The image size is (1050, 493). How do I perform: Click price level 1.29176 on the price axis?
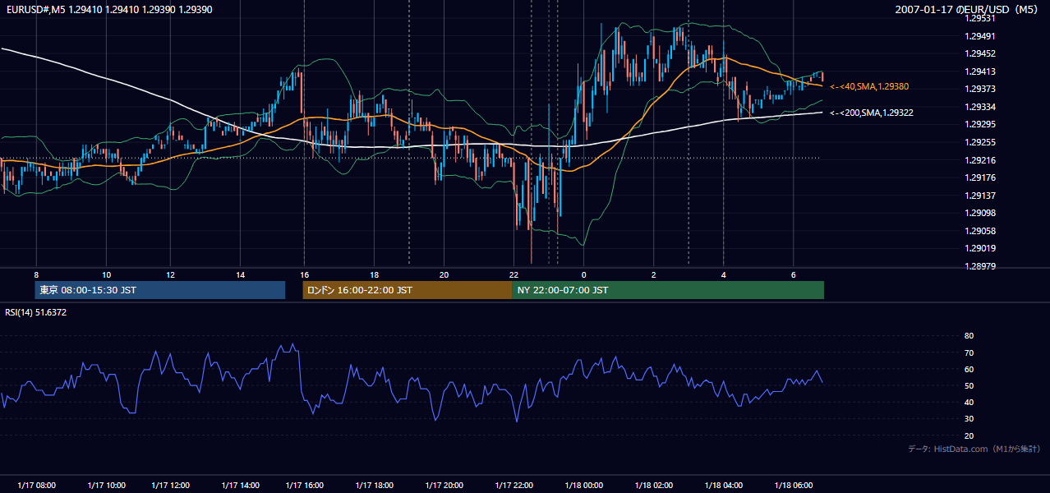(x=980, y=177)
